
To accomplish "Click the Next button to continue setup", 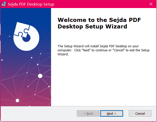I will tap(112, 113).
